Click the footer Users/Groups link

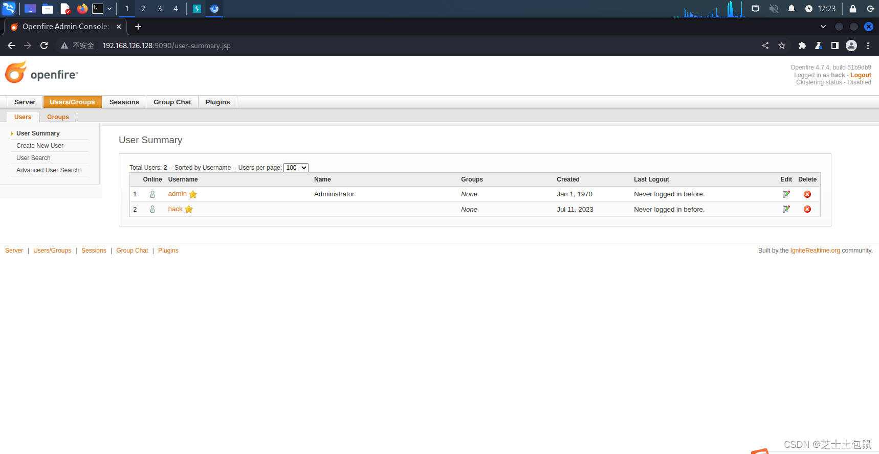[x=52, y=251]
